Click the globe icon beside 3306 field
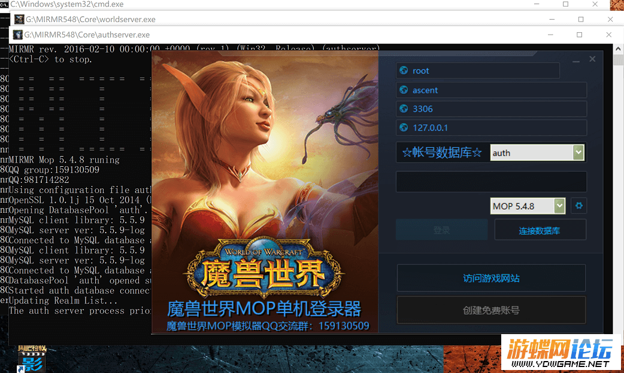Image resolution: width=624 pixels, height=373 pixels. [x=404, y=108]
